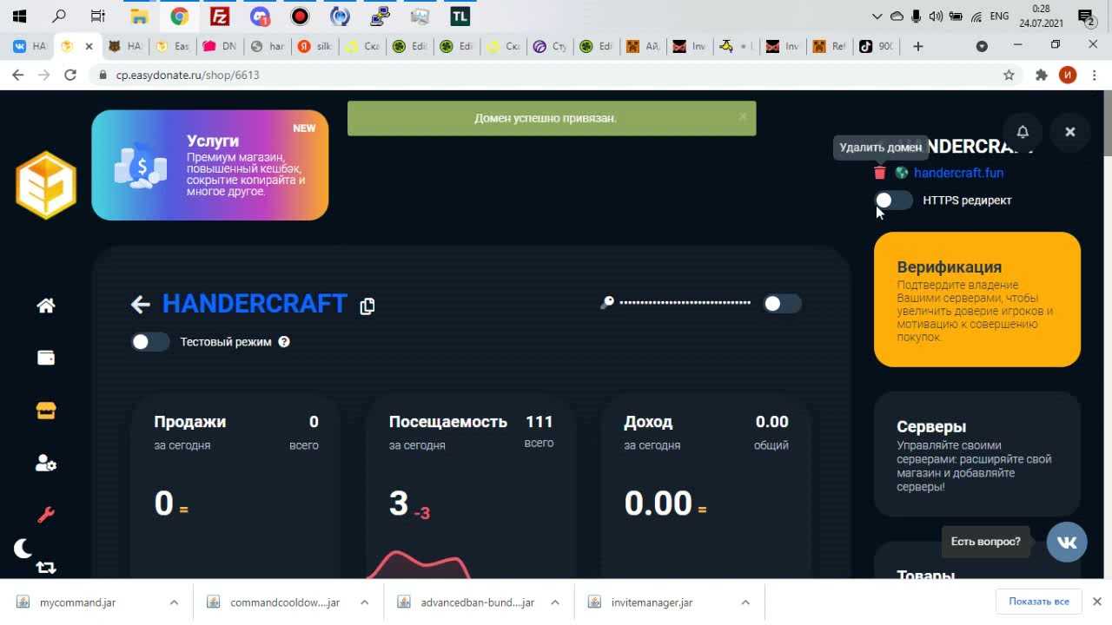Switch to the 'Сту' tab
Viewport: 1112px width, 625px height.
[x=548, y=46]
